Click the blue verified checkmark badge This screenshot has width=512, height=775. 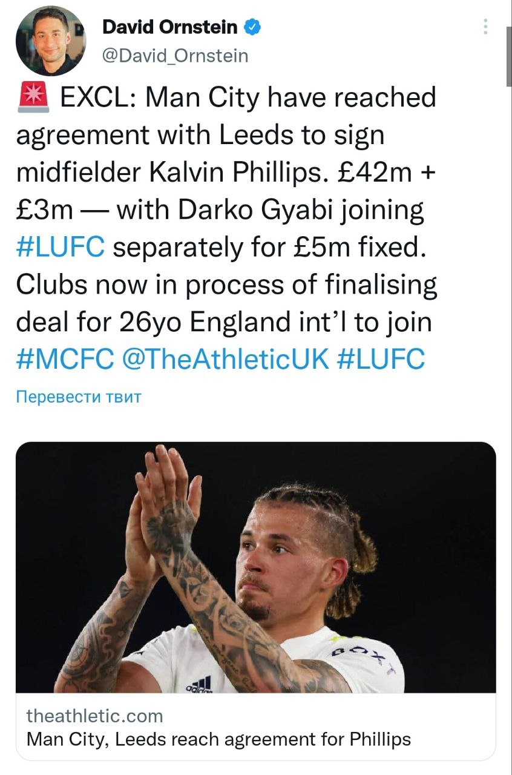click(252, 27)
